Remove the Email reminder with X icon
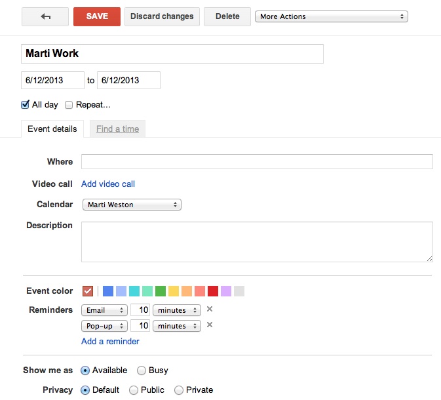Viewport: 441px width, 400px height. point(210,310)
